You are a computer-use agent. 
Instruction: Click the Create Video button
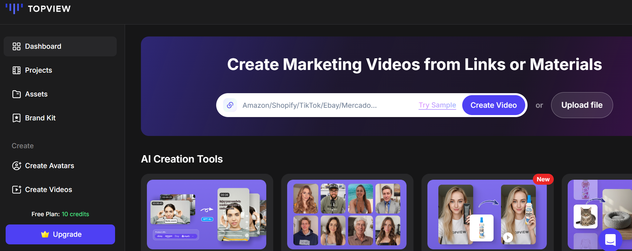[493, 105]
